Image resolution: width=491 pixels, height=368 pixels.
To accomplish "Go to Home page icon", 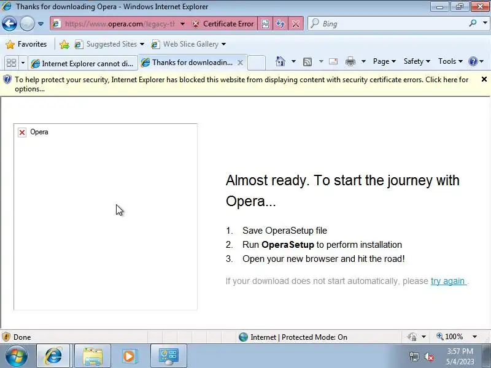I will [x=280, y=61].
